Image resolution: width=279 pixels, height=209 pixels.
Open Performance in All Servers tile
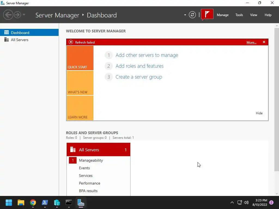coord(89,183)
